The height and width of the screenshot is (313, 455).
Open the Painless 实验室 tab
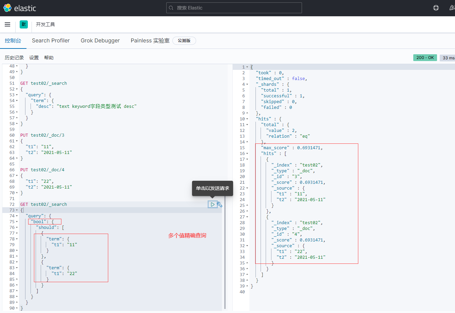(x=150, y=40)
